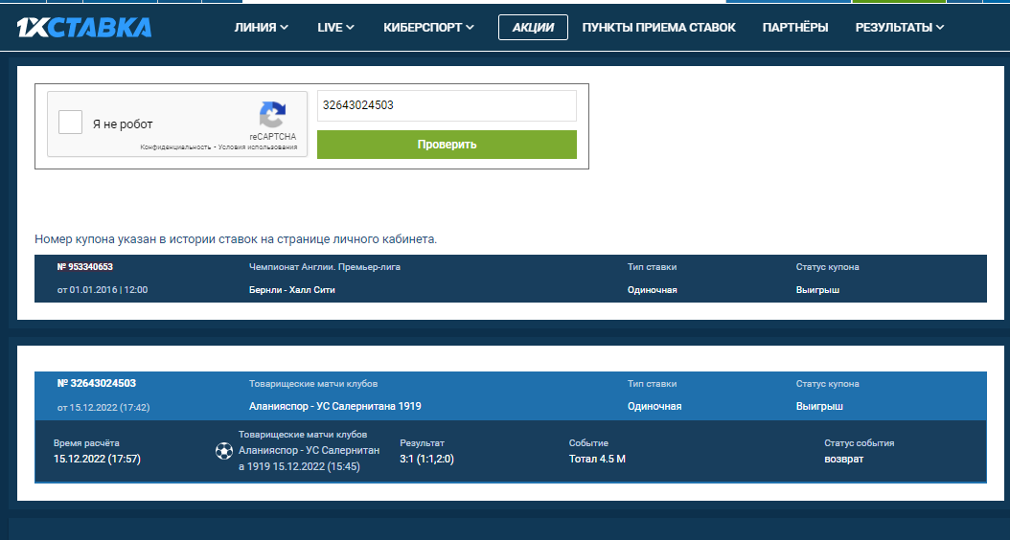The image size is (1010, 540).
Task: Open the LIVE dropdown menu
Action: pyautogui.click(x=335, y=28)
